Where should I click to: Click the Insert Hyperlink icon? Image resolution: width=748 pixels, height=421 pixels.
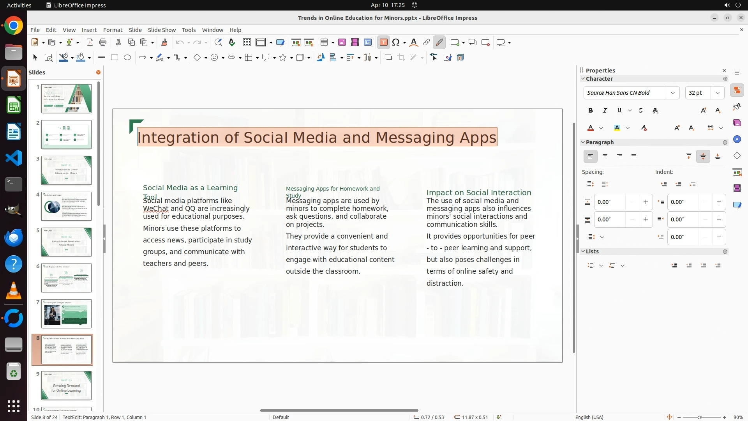427,42
